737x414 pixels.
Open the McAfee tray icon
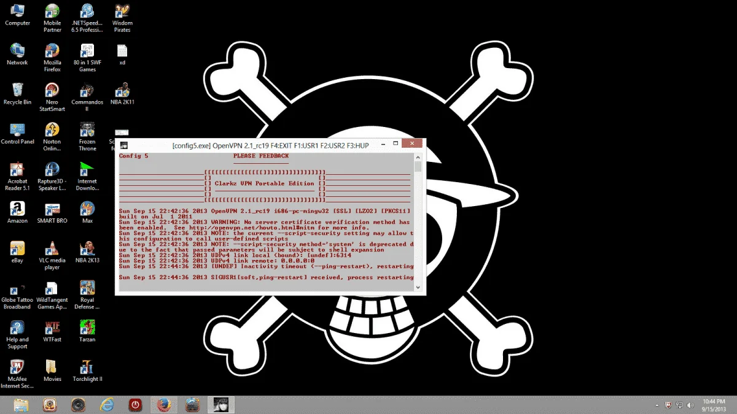[x=668, y=405]
